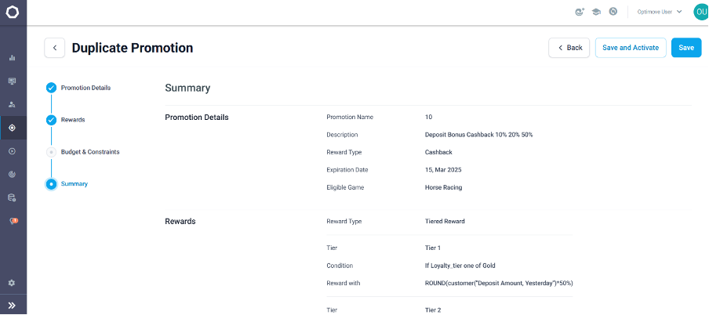Screen dimensions: 709x315
Task: Click the "Promotion Details" section heading
Action: click(197, 118)
